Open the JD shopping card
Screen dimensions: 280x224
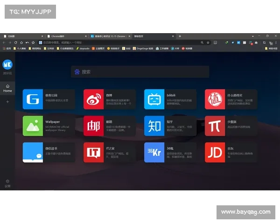(231, 153)
